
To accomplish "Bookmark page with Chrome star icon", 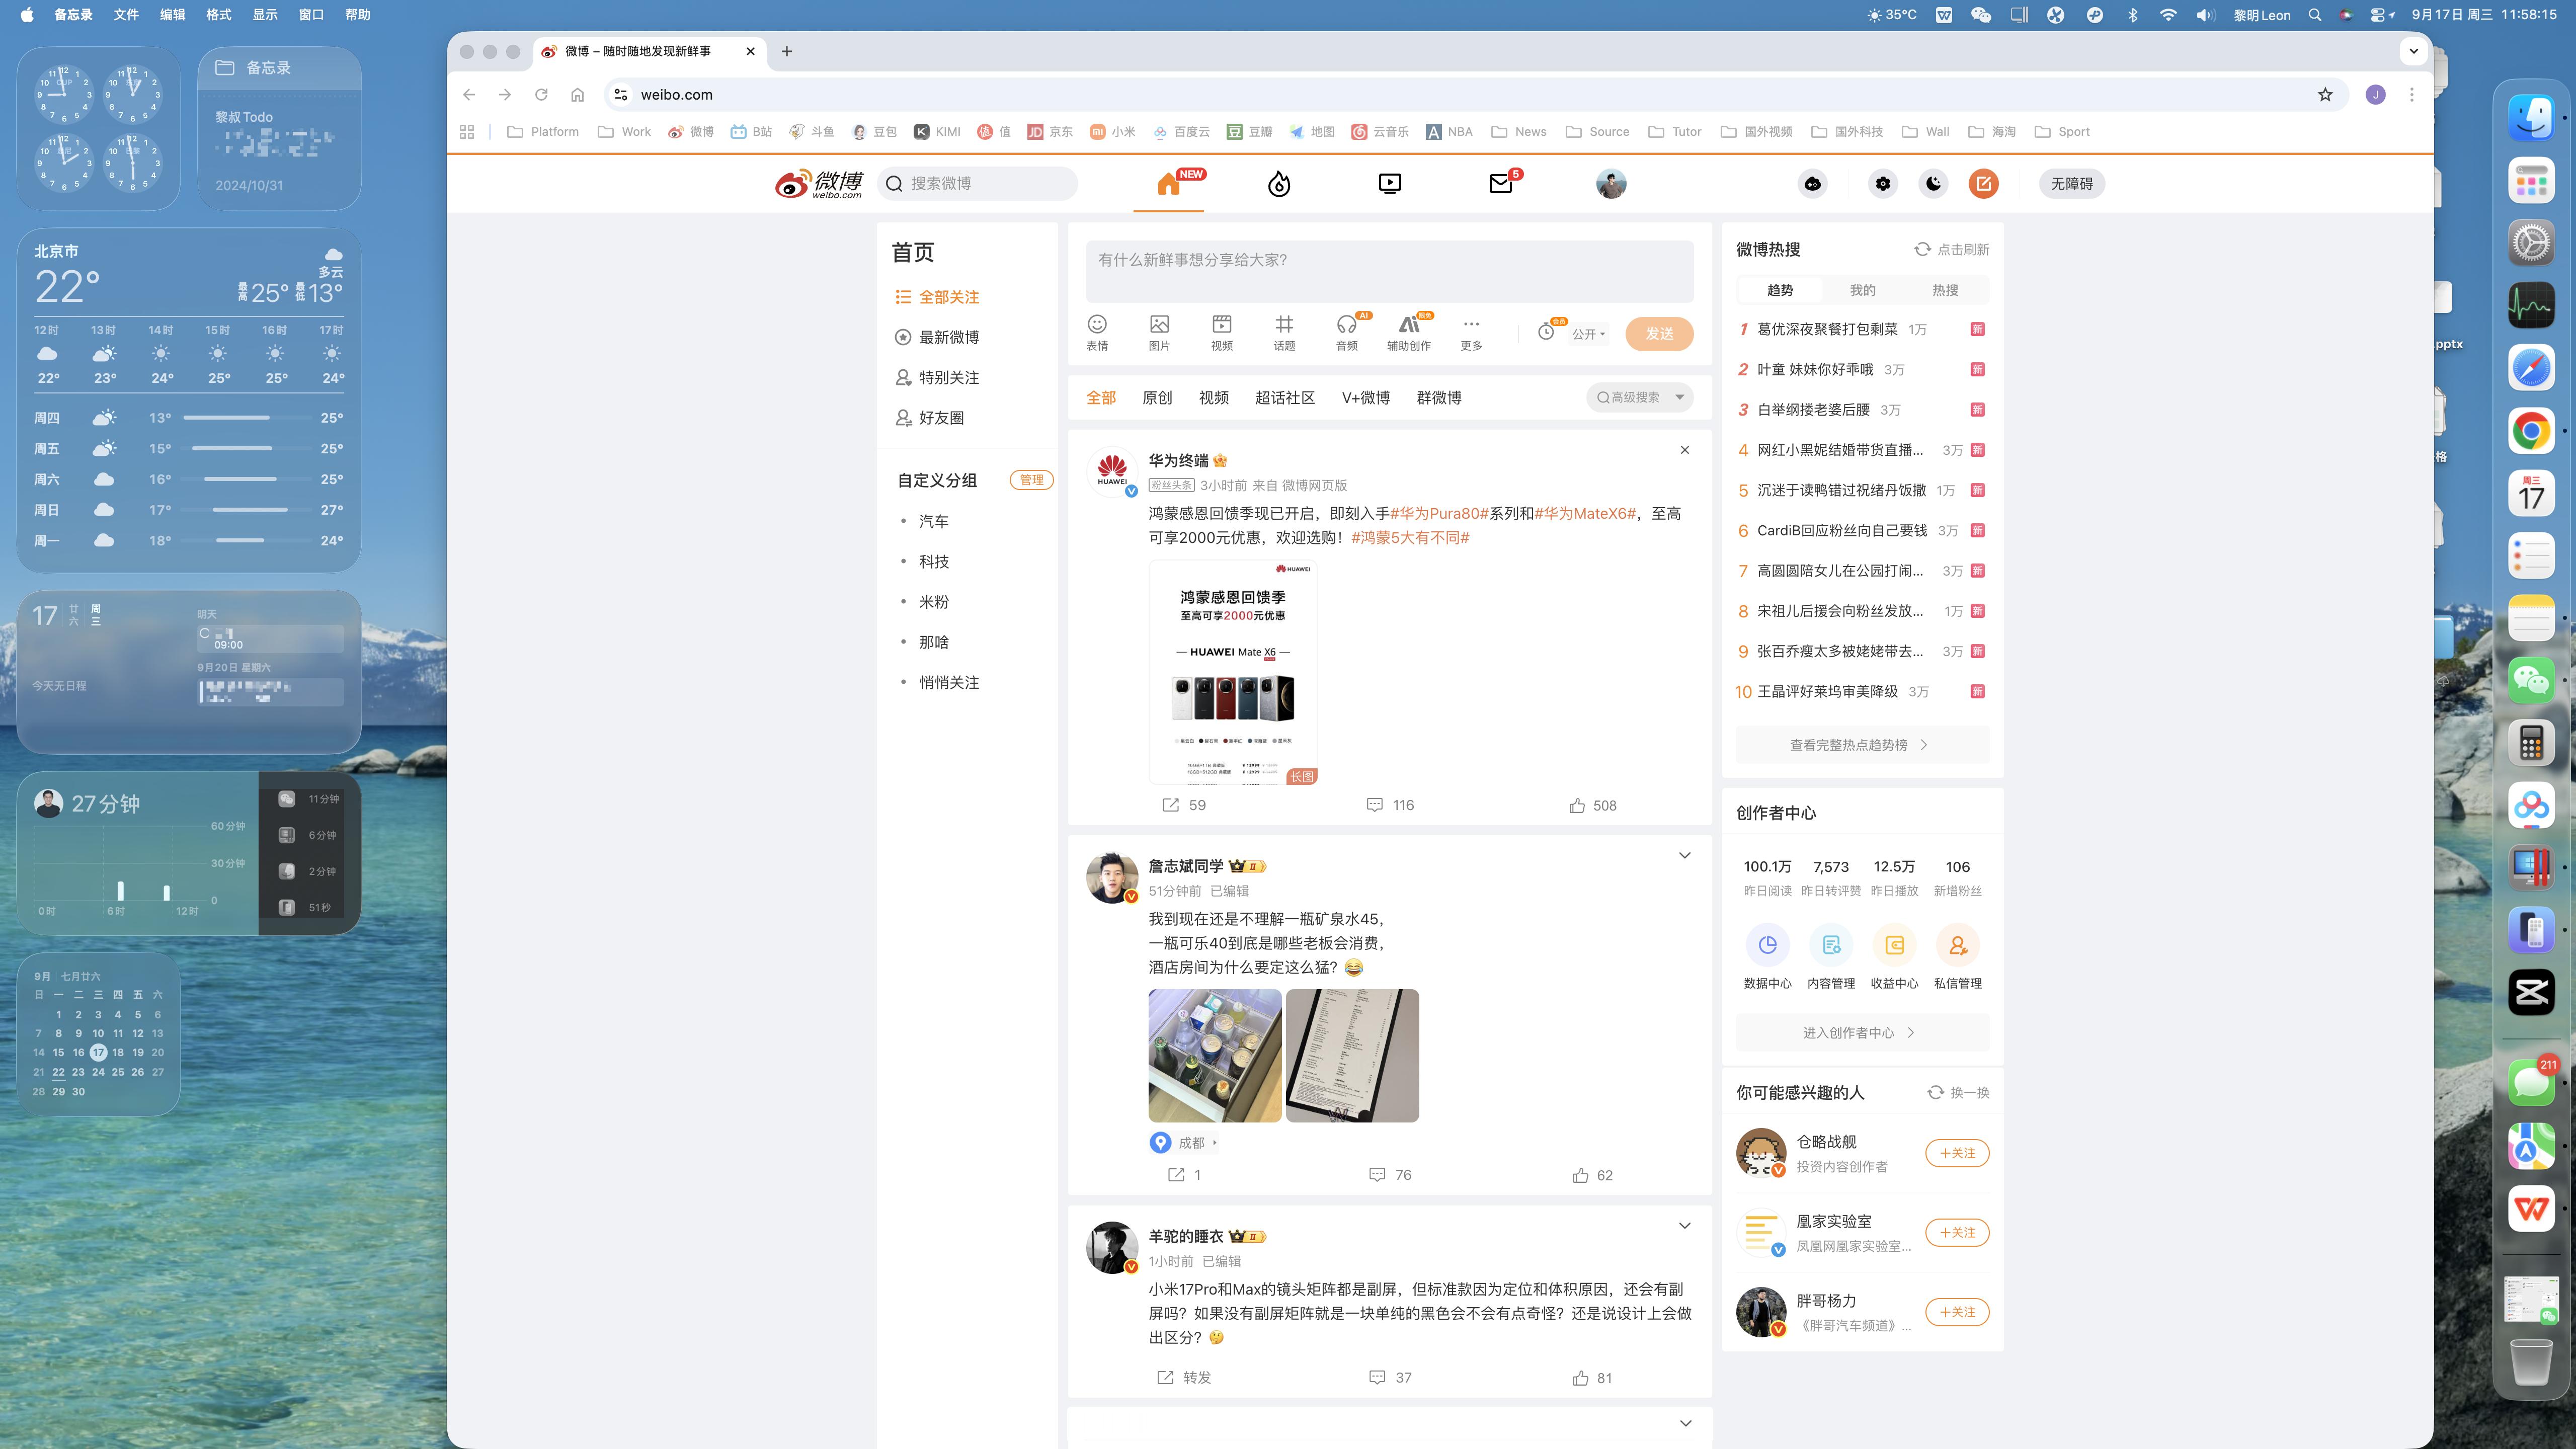I will pyautogui.click(x=2325, y=94).
